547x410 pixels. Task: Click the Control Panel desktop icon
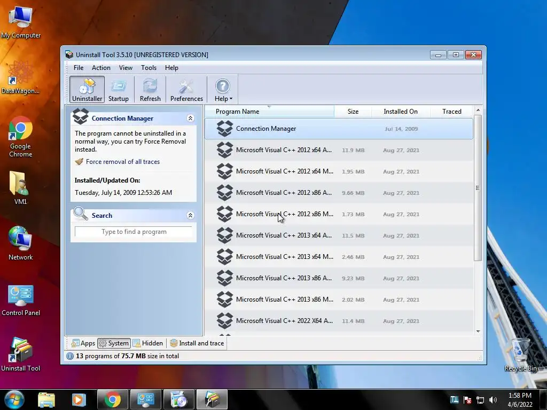(21, 300)
